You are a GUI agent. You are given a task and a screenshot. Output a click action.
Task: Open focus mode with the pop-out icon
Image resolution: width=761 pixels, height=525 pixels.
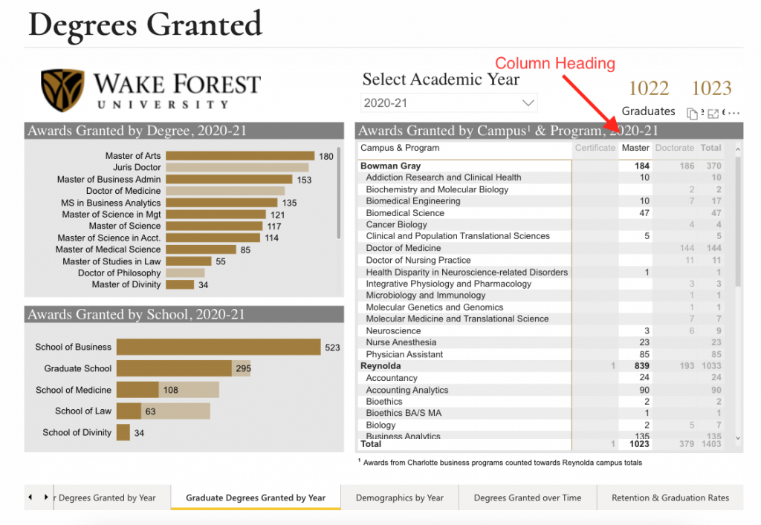pyautogui.click(x=713, y=114)
